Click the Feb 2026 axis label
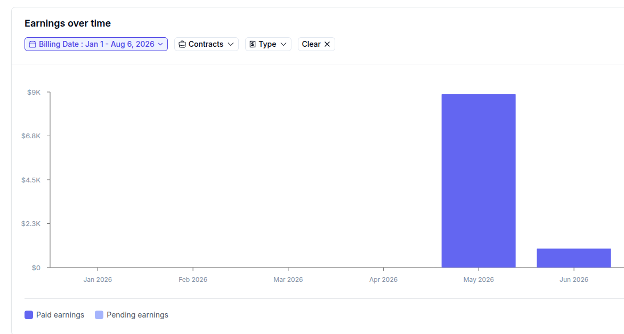 coord(193,280)
